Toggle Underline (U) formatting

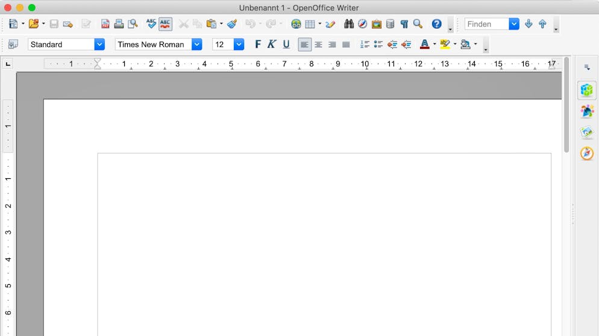click(286, 45)
